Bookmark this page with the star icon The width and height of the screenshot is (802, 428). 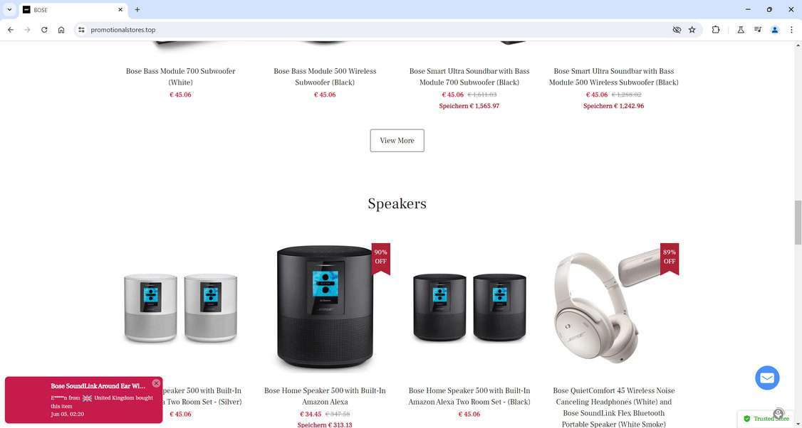coord(692,30)
